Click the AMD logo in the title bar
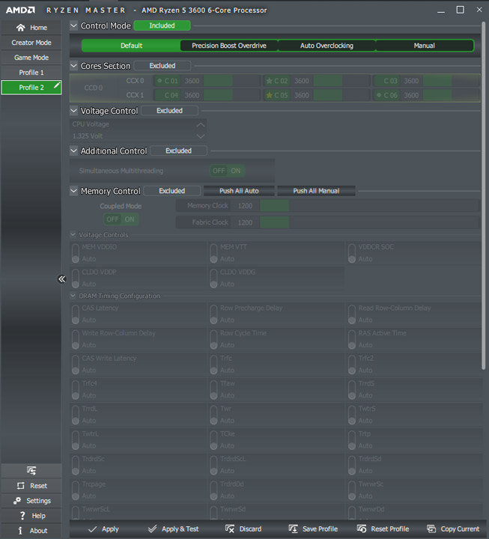 (20, 10)
